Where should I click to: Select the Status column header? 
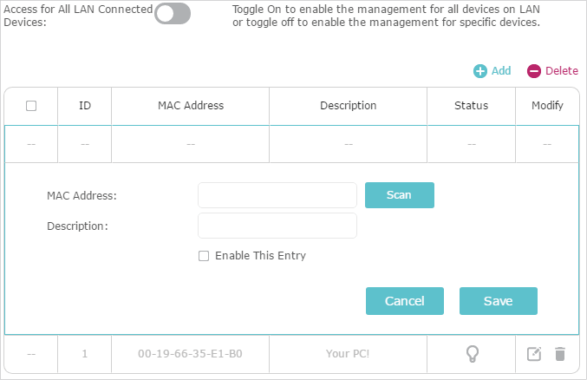point(472,106)
